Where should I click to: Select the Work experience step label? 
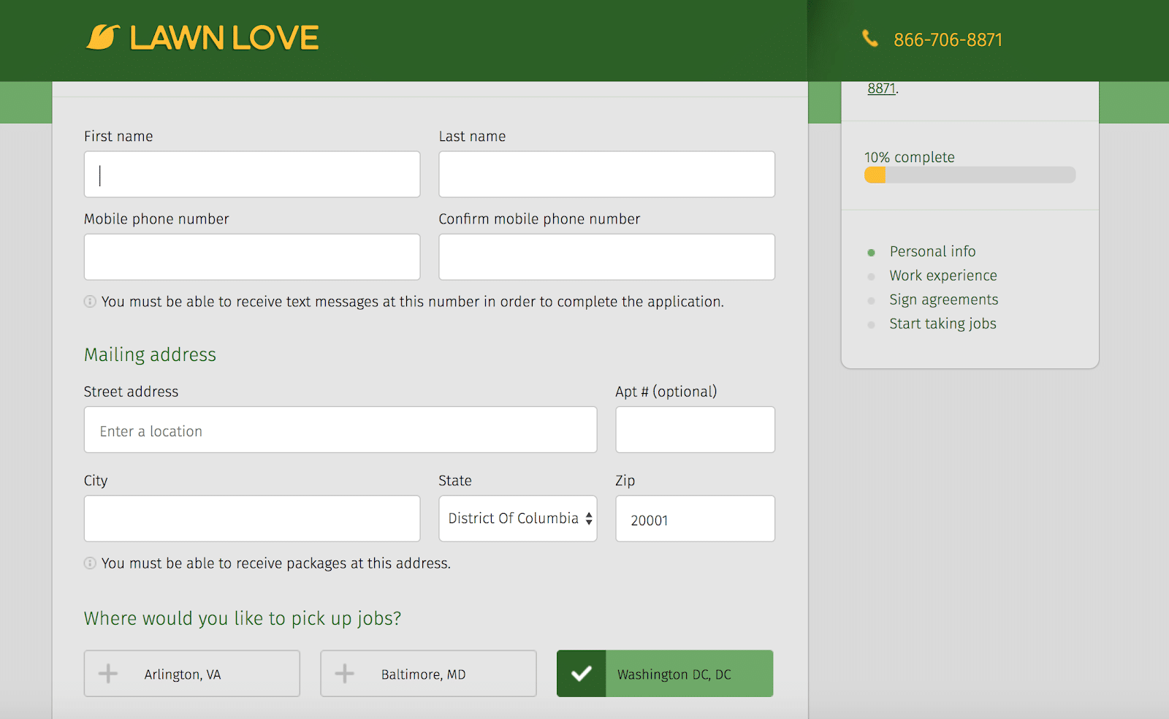click(943, 275)
